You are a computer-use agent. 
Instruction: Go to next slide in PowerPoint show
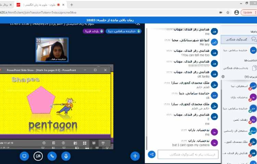[x=63, y=142]
